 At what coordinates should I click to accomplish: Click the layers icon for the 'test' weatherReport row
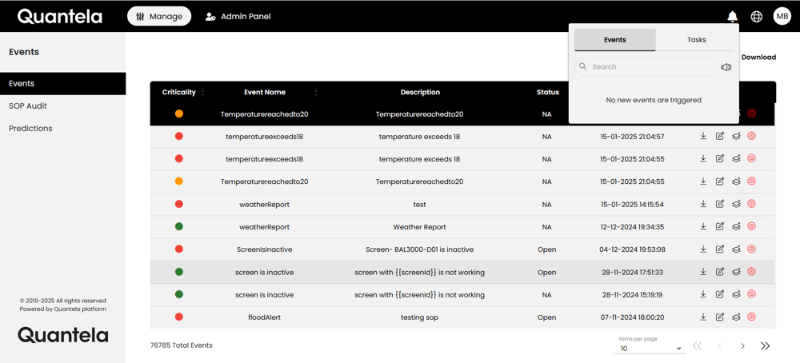[736, 204]
